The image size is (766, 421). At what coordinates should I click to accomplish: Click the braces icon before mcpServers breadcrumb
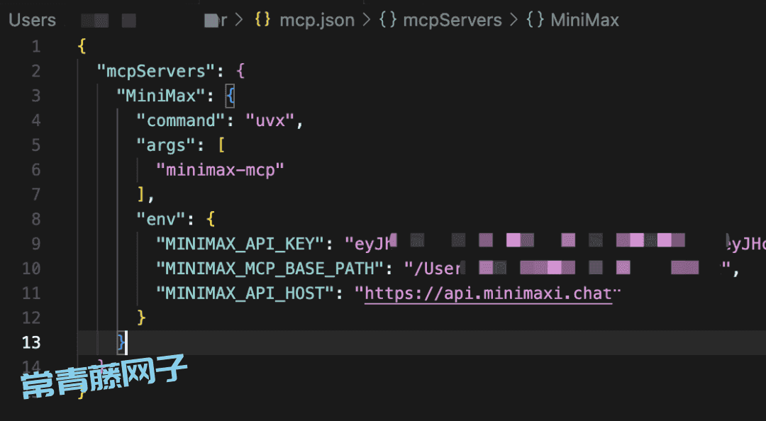(387, 20)
